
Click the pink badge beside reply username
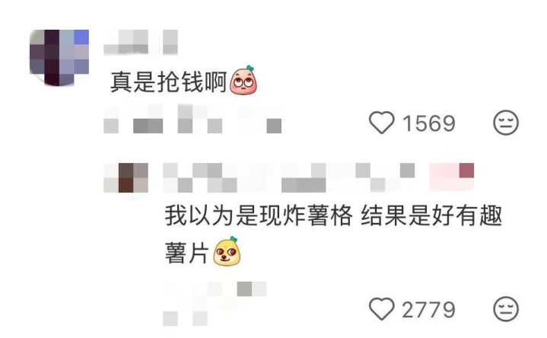coord(452,177)
